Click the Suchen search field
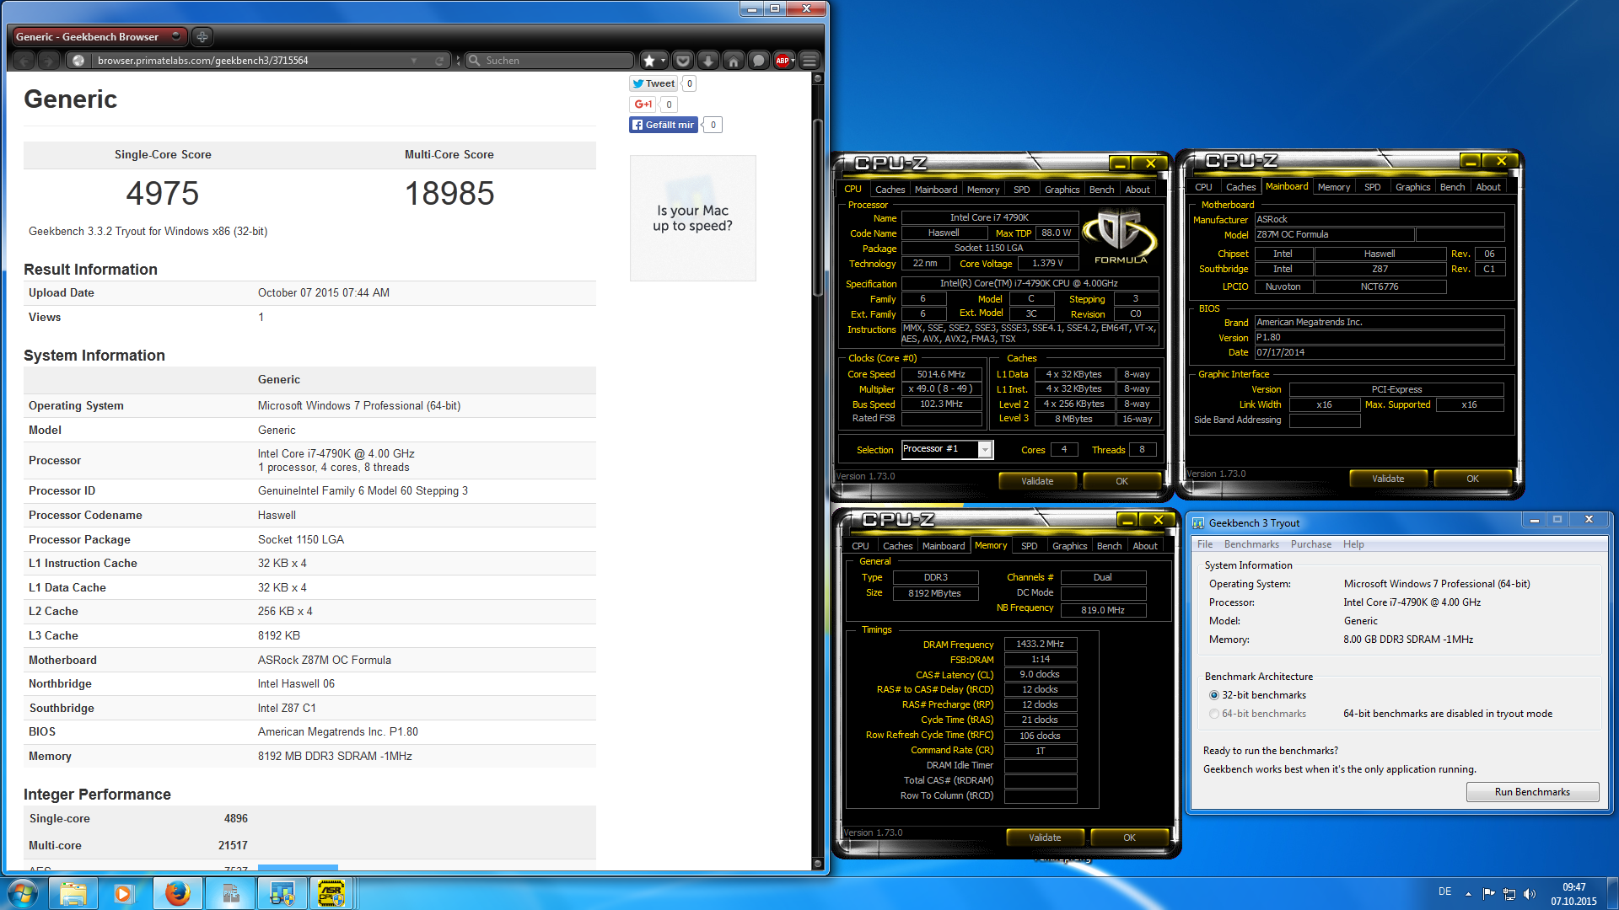The width and height of the screenshot is (1619, 910). 549,61
